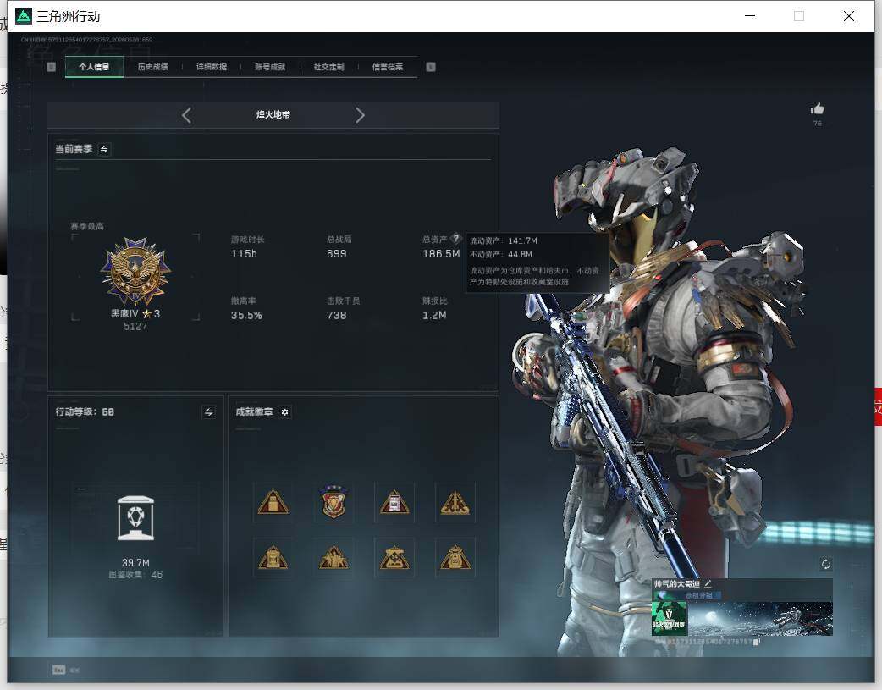This screenshot has height=690, width=882.
Task: Select third achievement badge in the top row
Action: pos(394,502)
